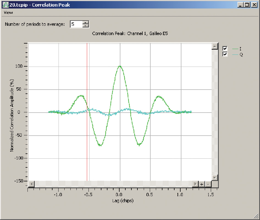The image size is (260, 220).
Task: Click the green I legend line
Action: pos(235,49)
